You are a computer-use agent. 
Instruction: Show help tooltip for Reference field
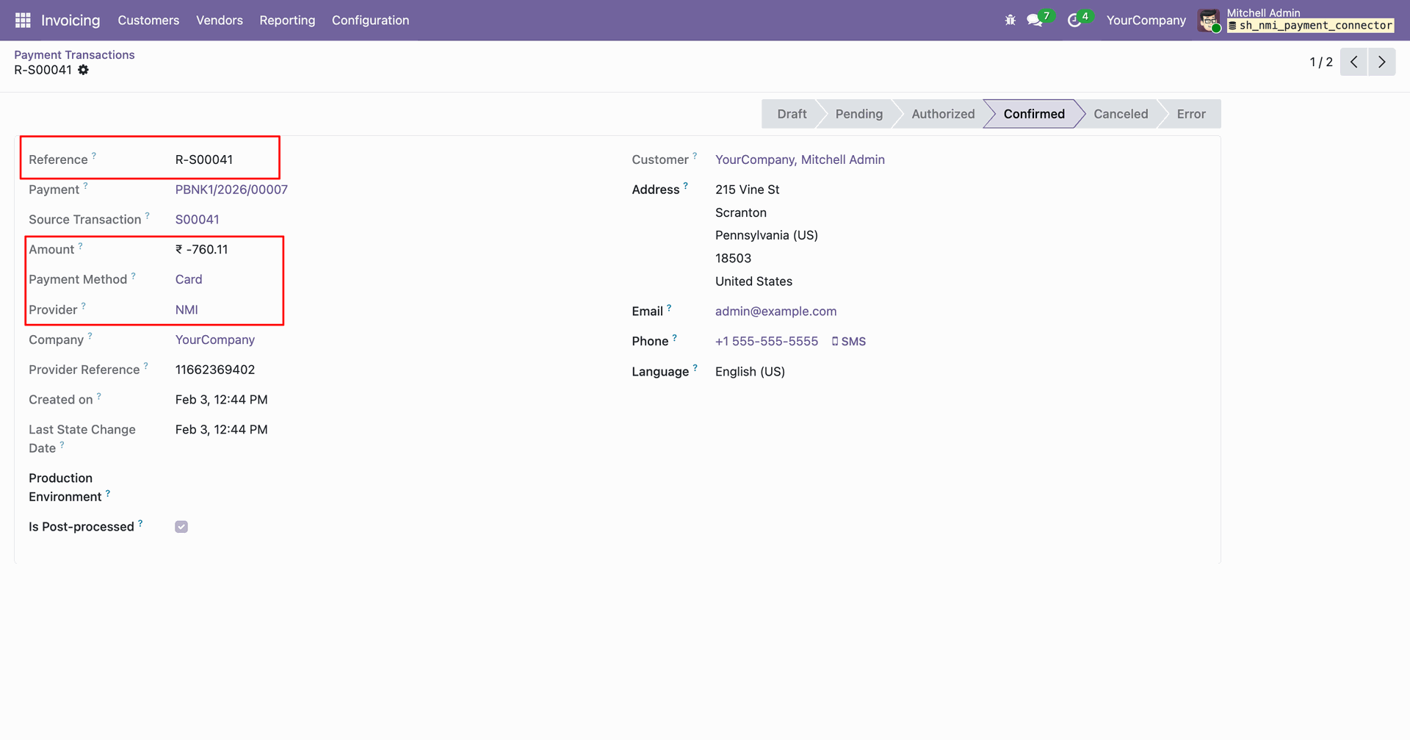pyautogui.click(x=94, y=155)
